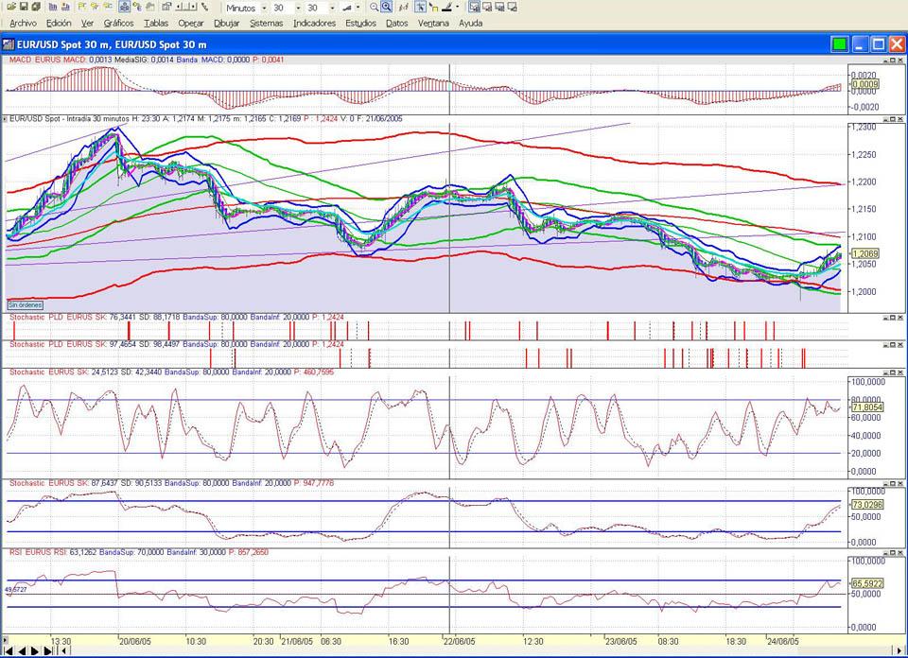This screenshot has width=908, height=658.
Task: Jump to the chart start with first-arrow button
Action: pyautogui.click(x=9, y=650)
